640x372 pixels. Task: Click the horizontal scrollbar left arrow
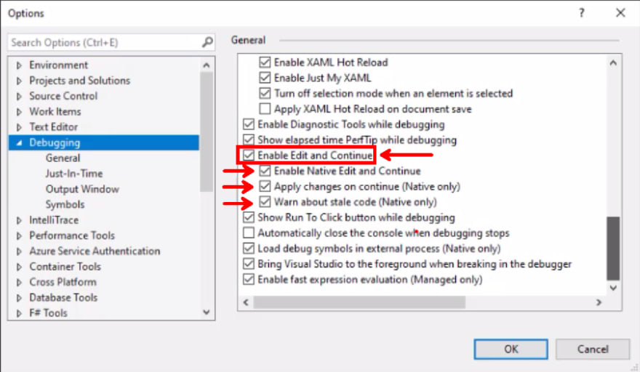click(246, 303)
